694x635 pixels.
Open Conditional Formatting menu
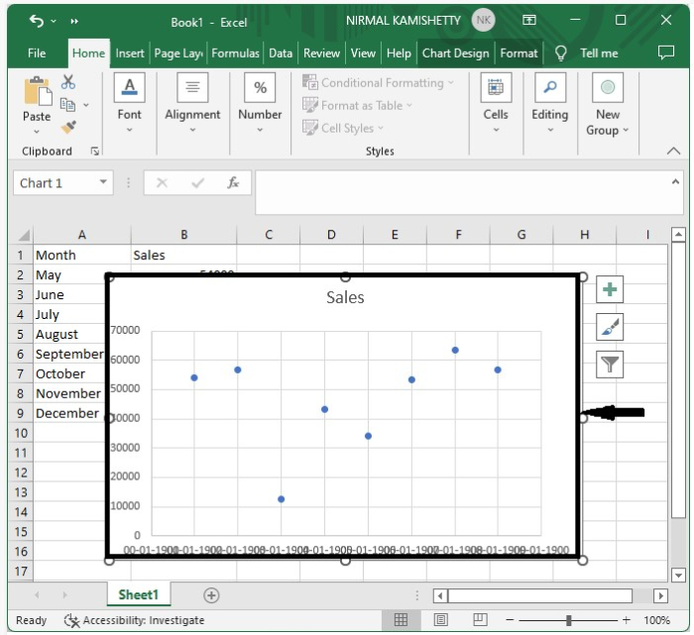tap(379, 82)
